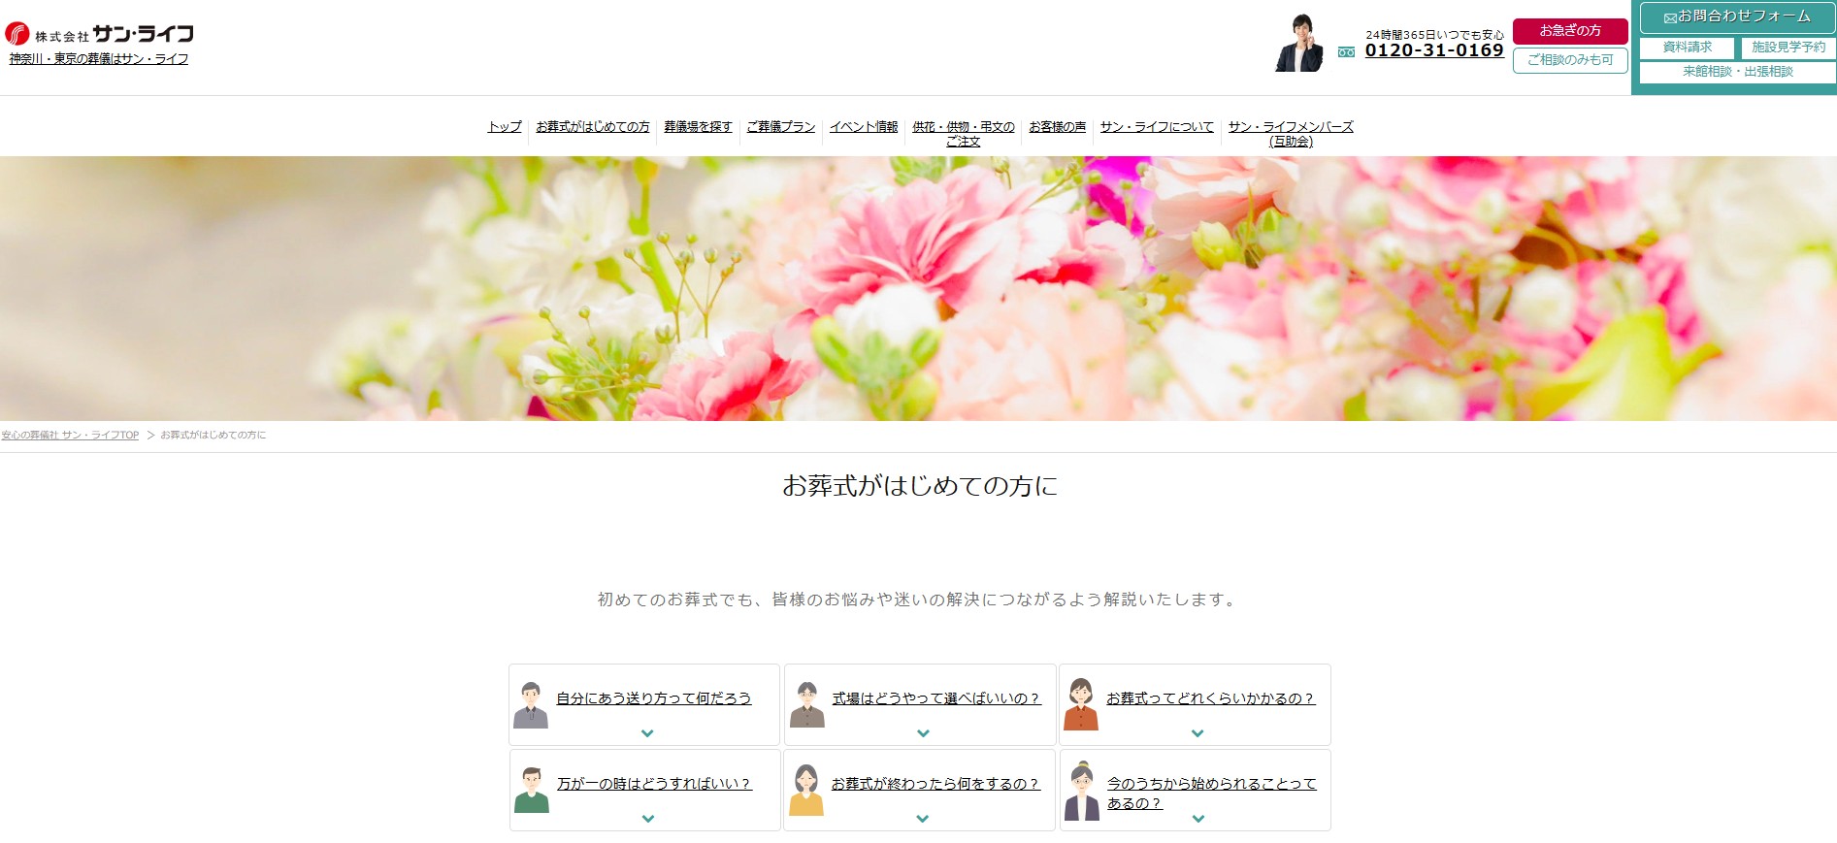Click the yellow-top woman avatar for お葬式が終わったら
Image resolution: width=1837 pixels, height=843 pixels.
806,790
